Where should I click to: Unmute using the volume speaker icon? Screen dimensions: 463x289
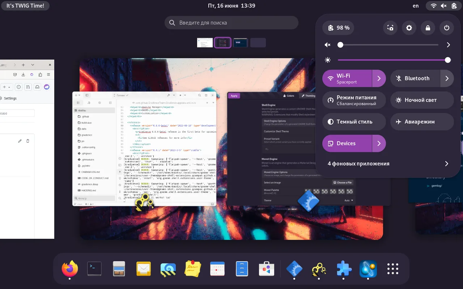tap(328, 45)
